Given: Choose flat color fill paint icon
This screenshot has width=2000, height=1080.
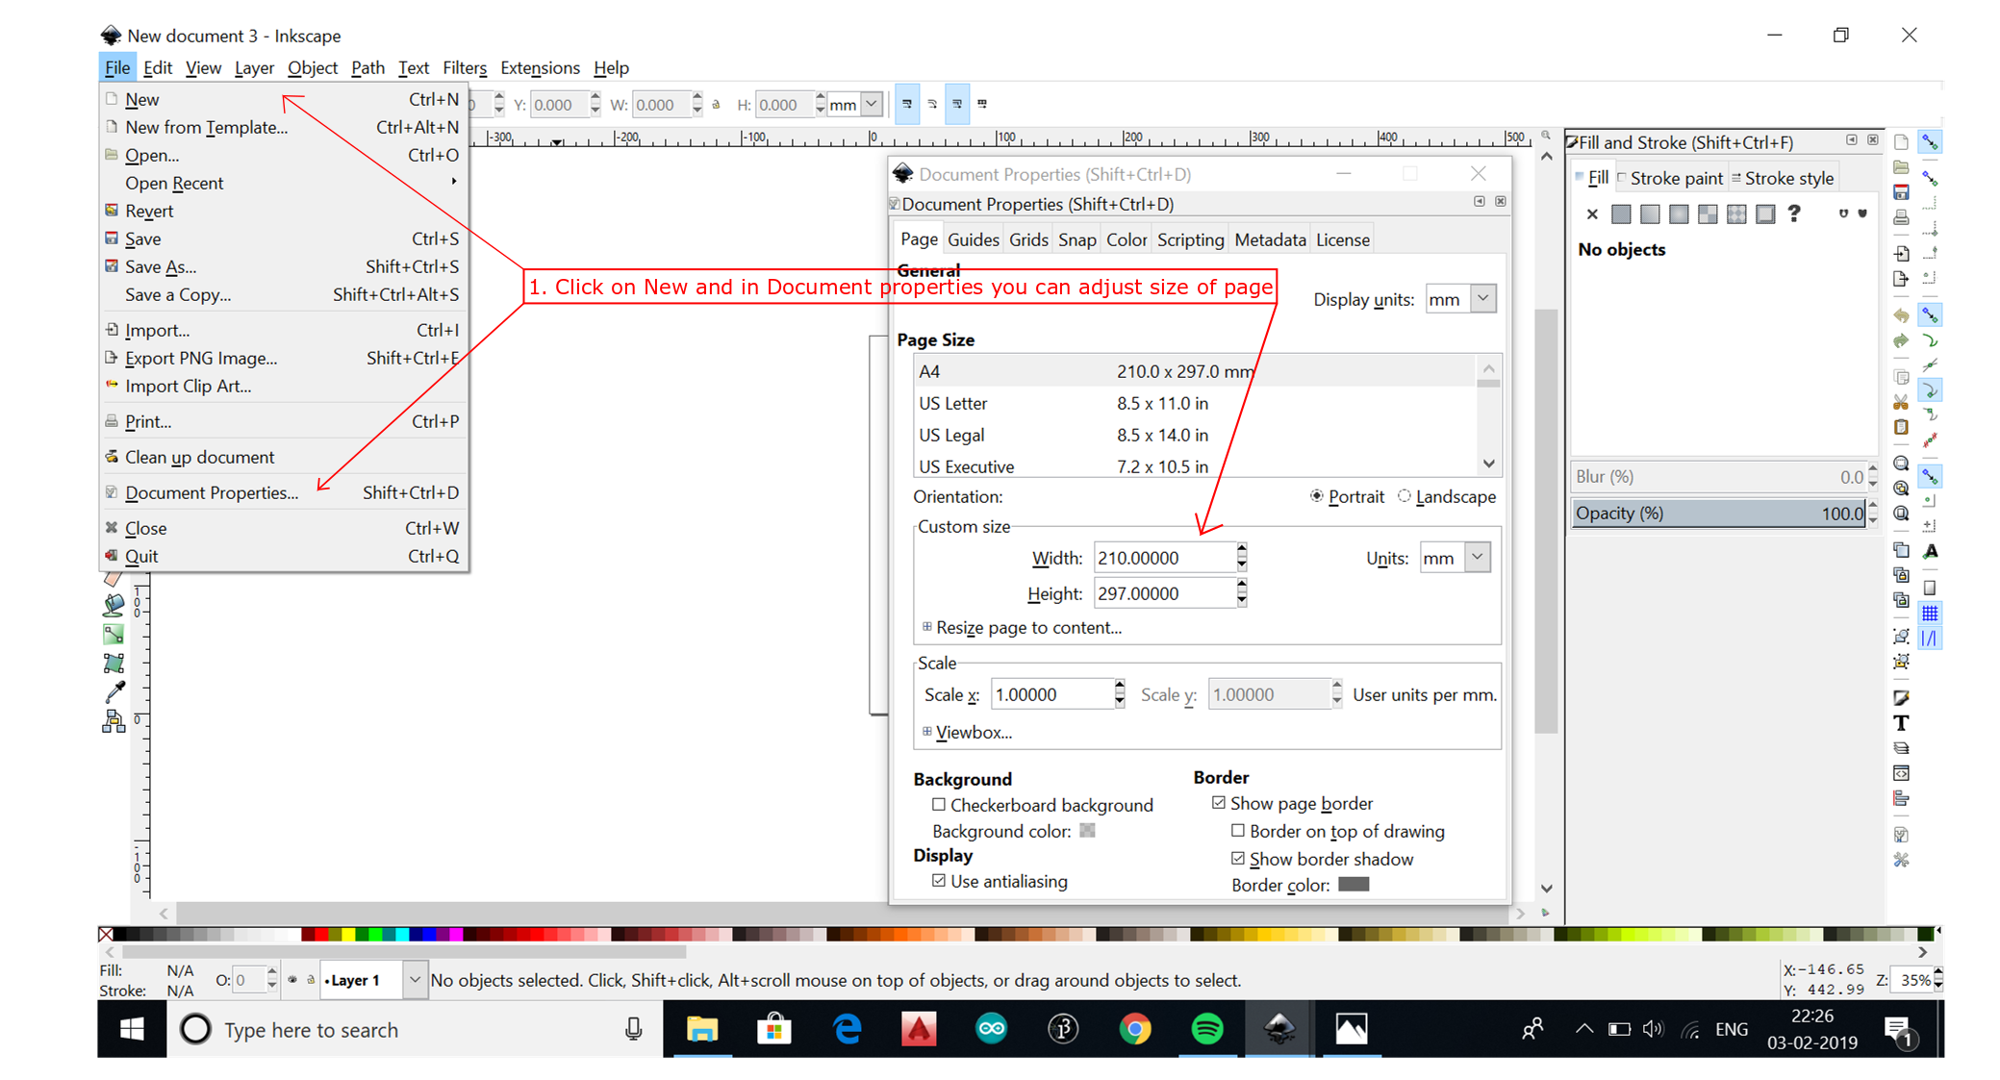Looking at the screenshot, I should (x=1621, y=214).
